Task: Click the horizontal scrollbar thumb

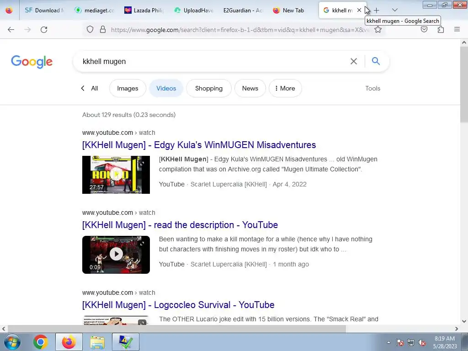Action: point(176,329)
